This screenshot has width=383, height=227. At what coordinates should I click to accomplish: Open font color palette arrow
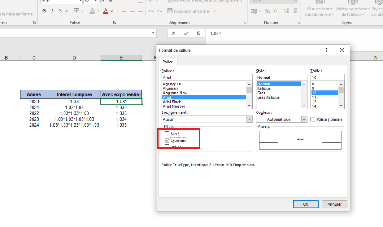coord(112,11)
